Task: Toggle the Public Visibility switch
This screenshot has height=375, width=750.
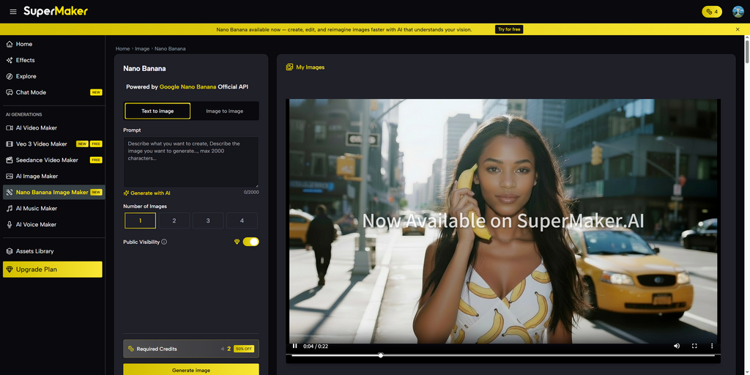Action: [x=250, y=242]
